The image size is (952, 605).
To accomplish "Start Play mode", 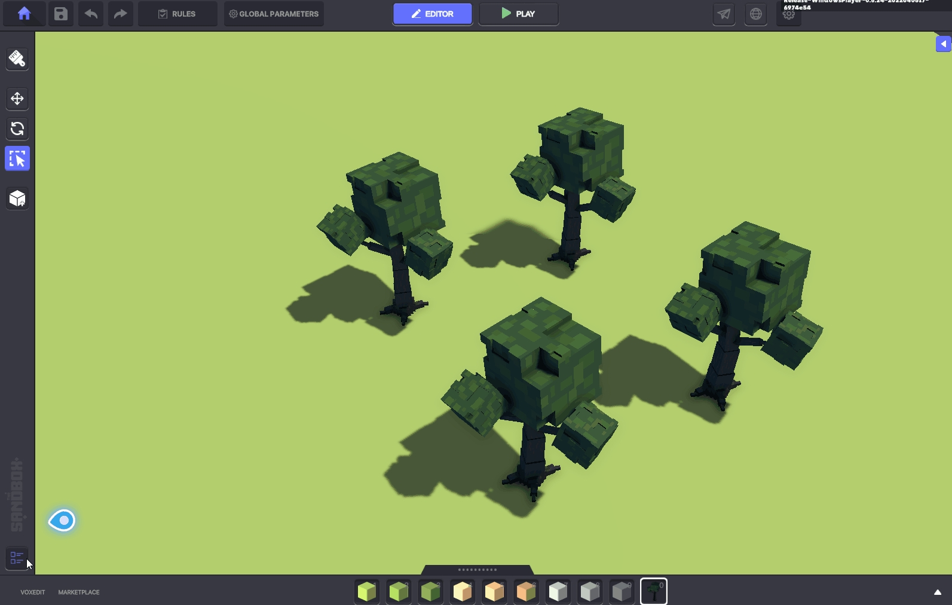I will click(x=518, y=14).
